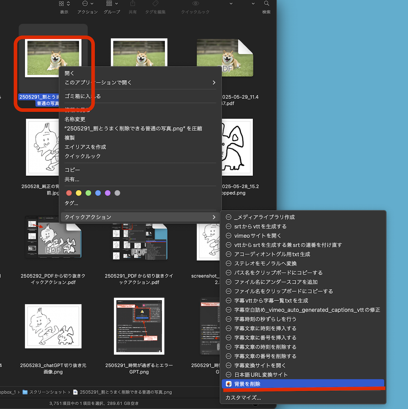The height and width of the screenshot is (409, 408).
Task: Click the Edit Tags icon
Action: click(155, 3)
